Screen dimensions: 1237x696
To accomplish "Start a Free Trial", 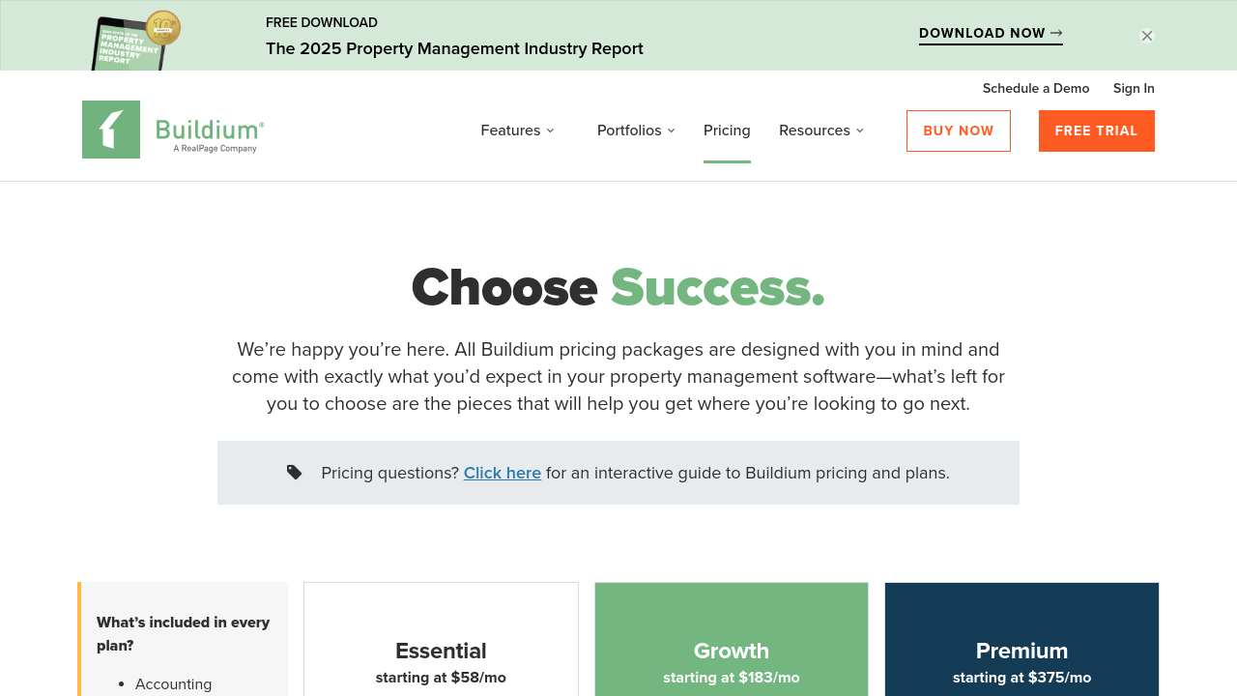I will 1096,130.
